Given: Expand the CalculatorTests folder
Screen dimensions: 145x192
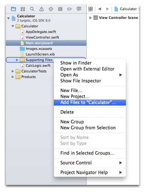Looking at the screenshot, I should click(x=12, y=71).
